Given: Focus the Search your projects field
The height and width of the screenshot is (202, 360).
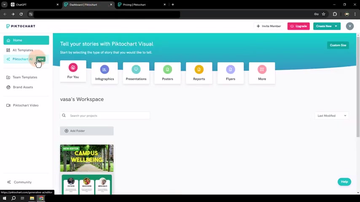Looking at the screenshot, I should (105, 116).
